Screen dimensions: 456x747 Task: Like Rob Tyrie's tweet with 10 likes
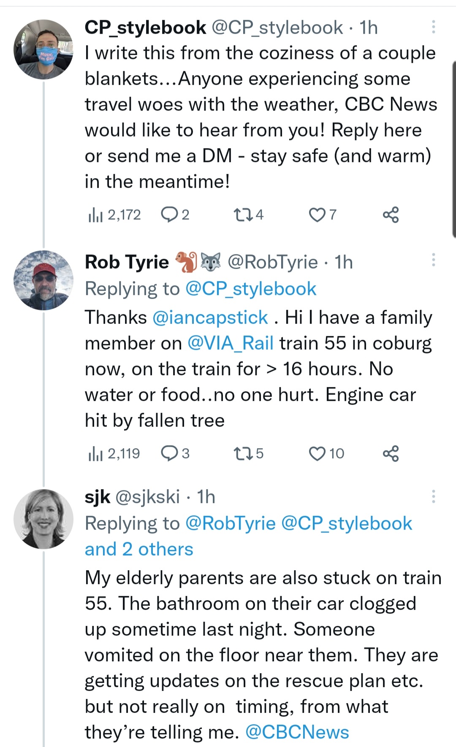[x=317, y=454]
